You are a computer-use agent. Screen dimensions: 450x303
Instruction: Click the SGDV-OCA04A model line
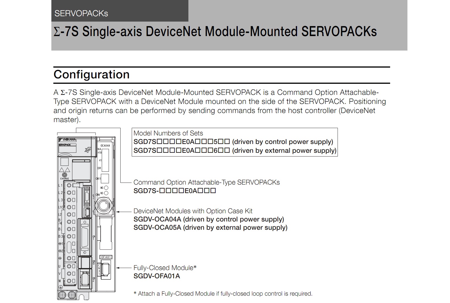click(209, 219)
